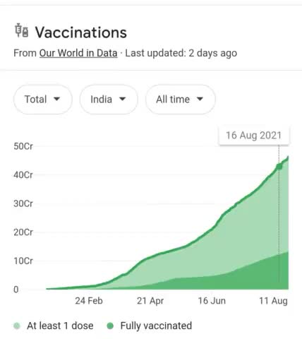Click the 50Cr y-axis label
The width and height of the screenshot is (302, 339).
click(23, 146)
